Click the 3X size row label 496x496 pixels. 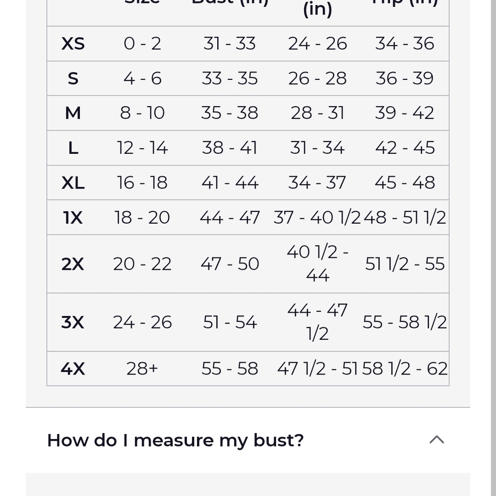73,322
